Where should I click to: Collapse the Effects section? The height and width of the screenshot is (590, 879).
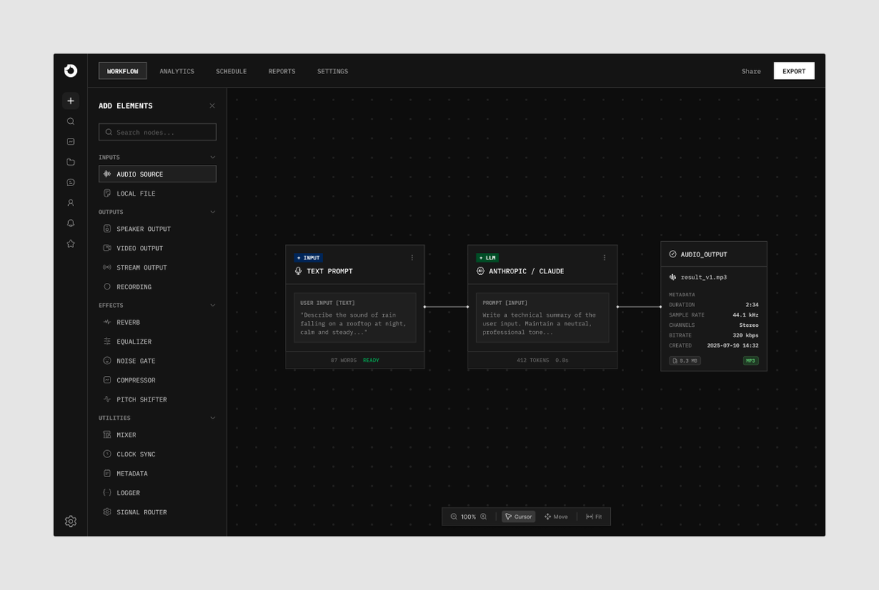[x=213, y=305]
